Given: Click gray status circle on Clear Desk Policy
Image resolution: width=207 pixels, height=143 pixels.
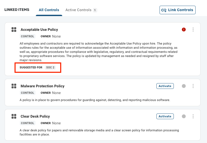Looking at the screenshot, I should click(184, 116).
